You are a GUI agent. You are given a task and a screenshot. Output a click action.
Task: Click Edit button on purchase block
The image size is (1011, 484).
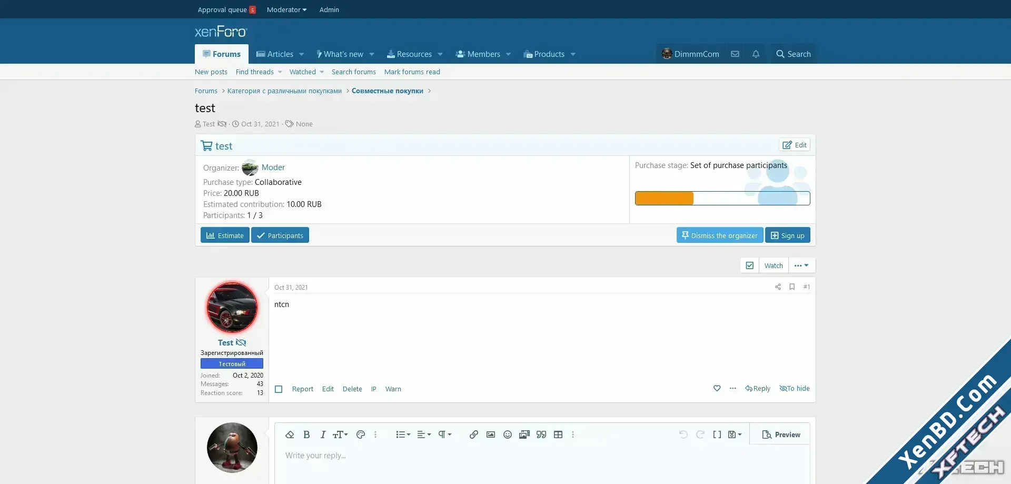coord(795,145)
